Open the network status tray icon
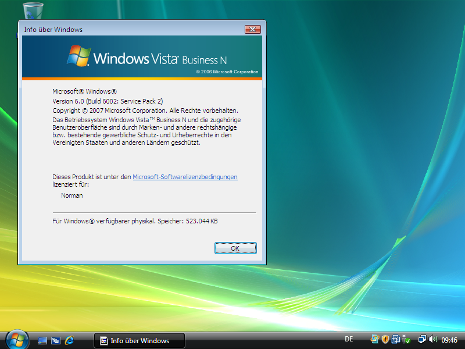This screenshot has height=349, width=465. coord(423,339)
